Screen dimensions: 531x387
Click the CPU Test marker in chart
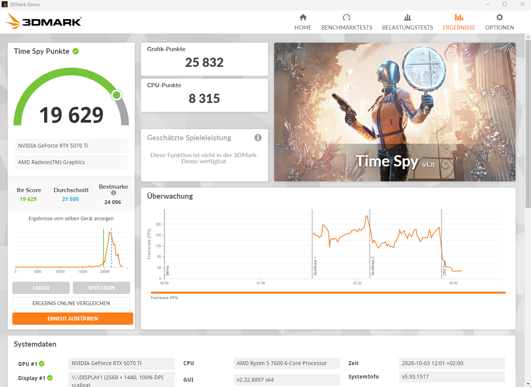pos(444,268)
